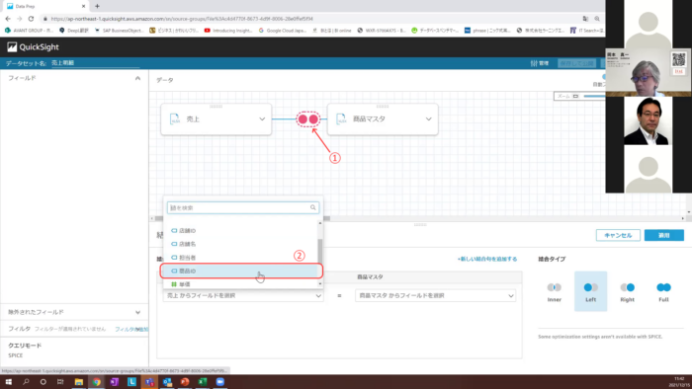Click the QuickSight logo
Image resolution: width=692 pixels, height=389 pixels.
pos(33,47)
